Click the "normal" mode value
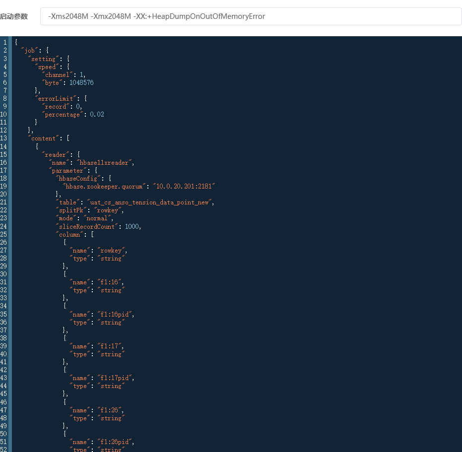 (x=98, y=218)
